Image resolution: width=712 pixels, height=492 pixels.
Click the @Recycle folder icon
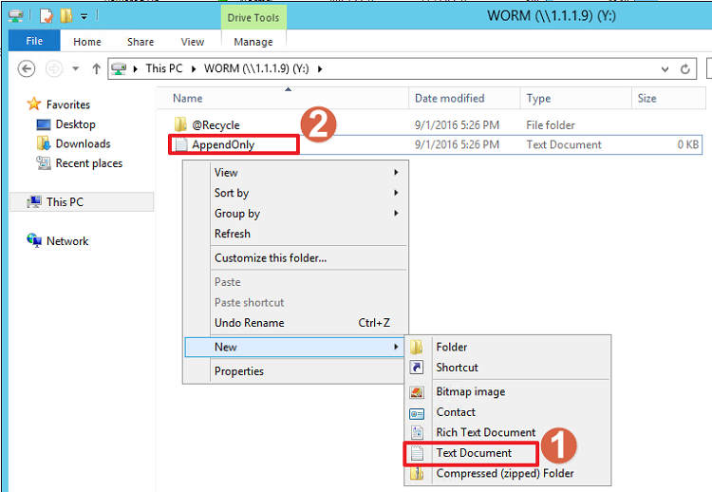click(180, 125)
